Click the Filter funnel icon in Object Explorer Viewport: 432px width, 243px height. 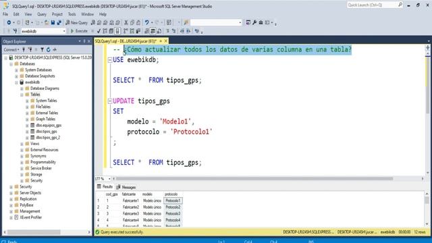tap(42, 49)
